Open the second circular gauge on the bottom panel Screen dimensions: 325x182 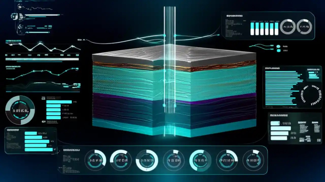coord(121,160)
